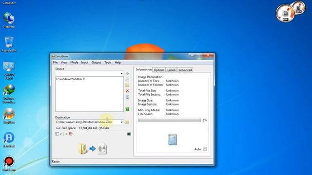Click the image size progress bar

pos(170,120)
